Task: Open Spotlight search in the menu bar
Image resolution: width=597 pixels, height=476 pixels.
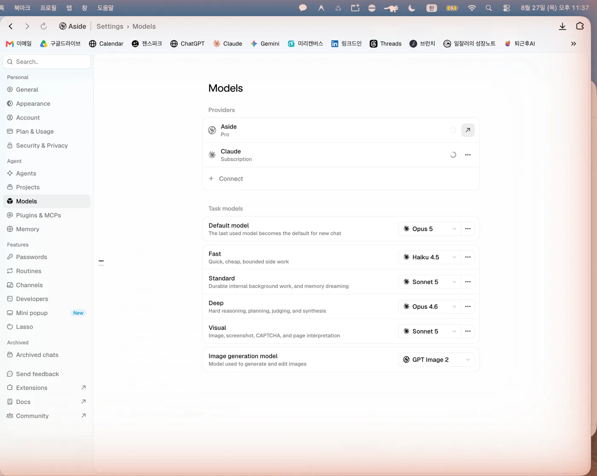Action: 489,8
